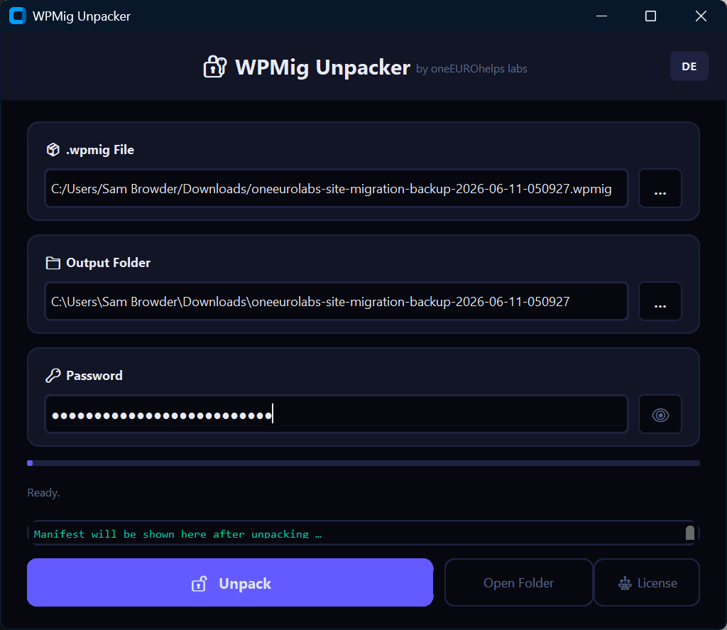The image size is (727, 630).
Task: Click the package icon next to .wpmig File
Action: (53, 150)
